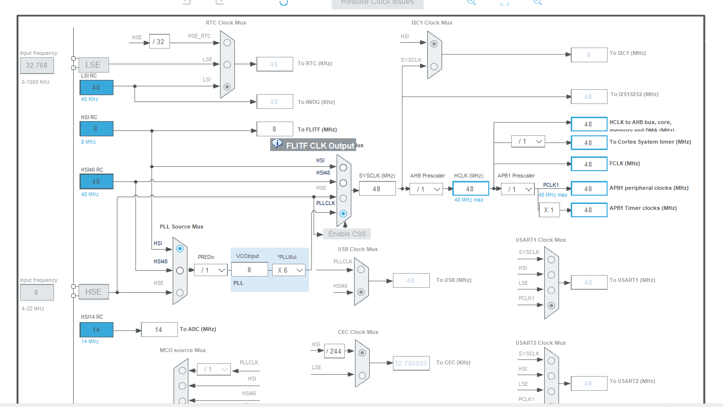This screenshot has width=723, height=407.
Task: Select SYSCLK radio in I2C1 Clock Mux
Action: click(434, 66)
